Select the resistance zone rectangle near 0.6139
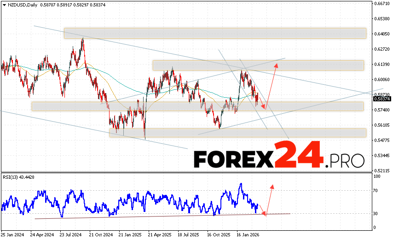The image size is (393, 240). coord(258,65)
